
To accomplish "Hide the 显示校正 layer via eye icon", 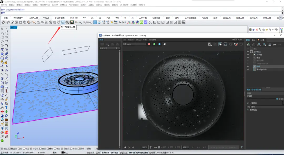I will tap(248, 52).
